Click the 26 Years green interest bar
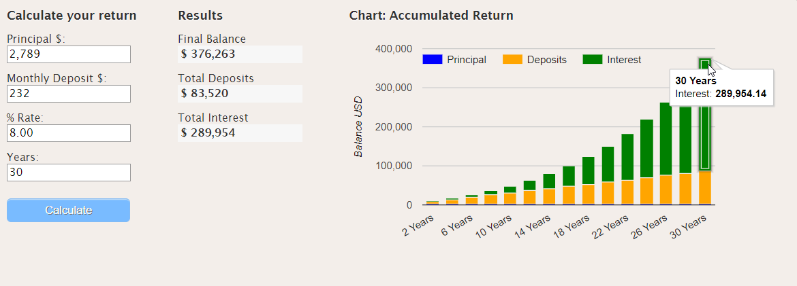This screenshot has width=797, height=286. click(x=666, y=139)
